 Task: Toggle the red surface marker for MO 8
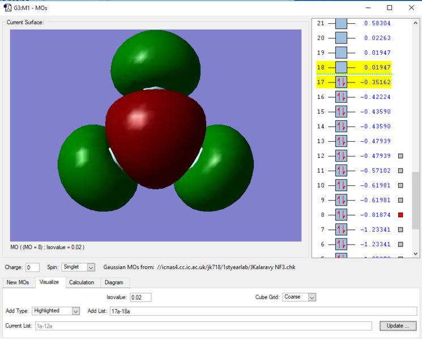(x=400, y=215)
